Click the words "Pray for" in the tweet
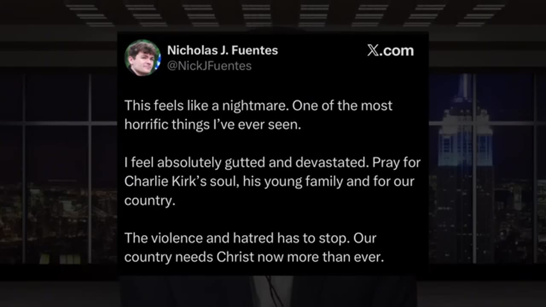Viewport: 546px width, 307px height. click(x=396, y=162)
